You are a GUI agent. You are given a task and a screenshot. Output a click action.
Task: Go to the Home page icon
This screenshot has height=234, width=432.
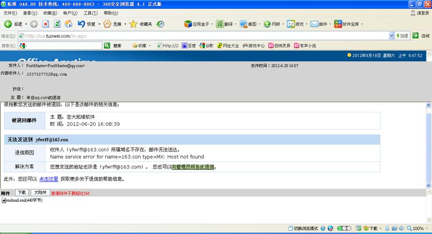point(68,24)
